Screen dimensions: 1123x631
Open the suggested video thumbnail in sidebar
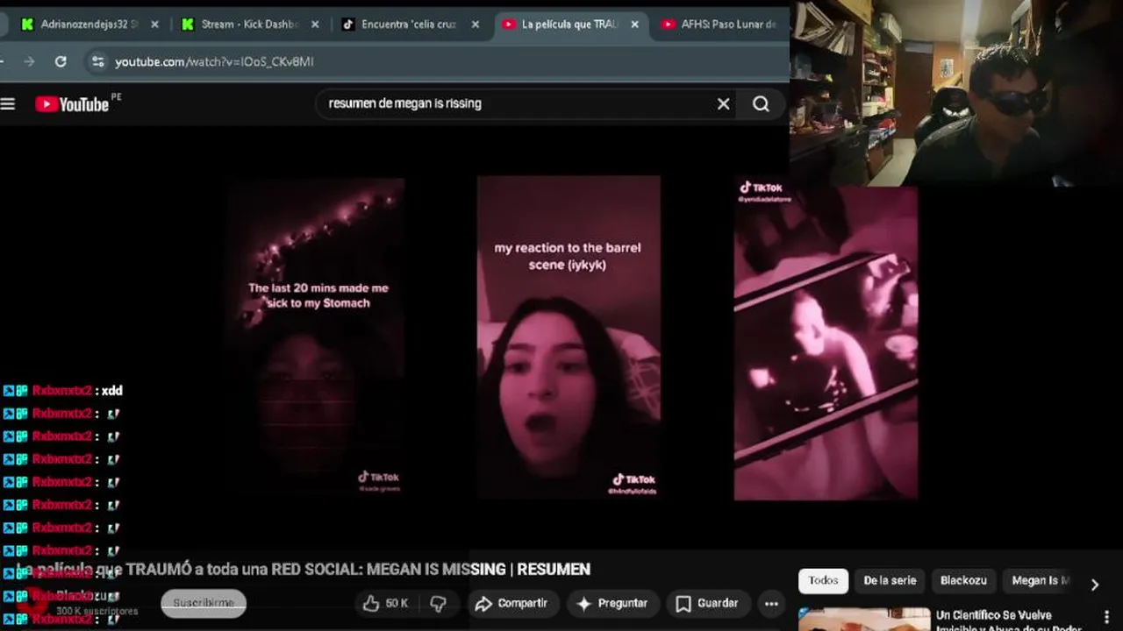coord(864,619)
